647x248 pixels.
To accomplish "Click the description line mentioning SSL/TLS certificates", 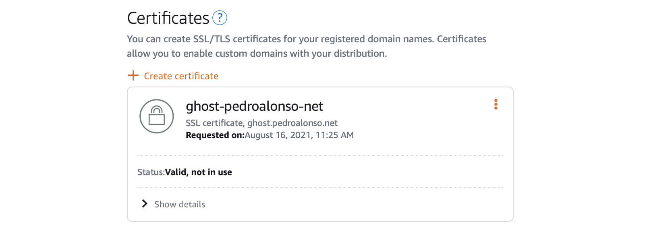I will [306, 39].
